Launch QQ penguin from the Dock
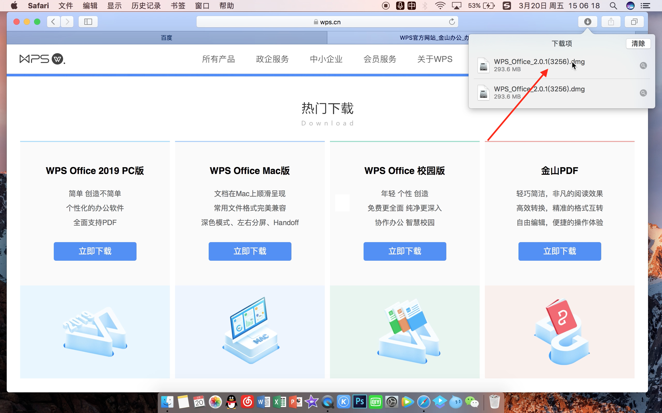Screen dimensions: 662x413 pos(231,402)
